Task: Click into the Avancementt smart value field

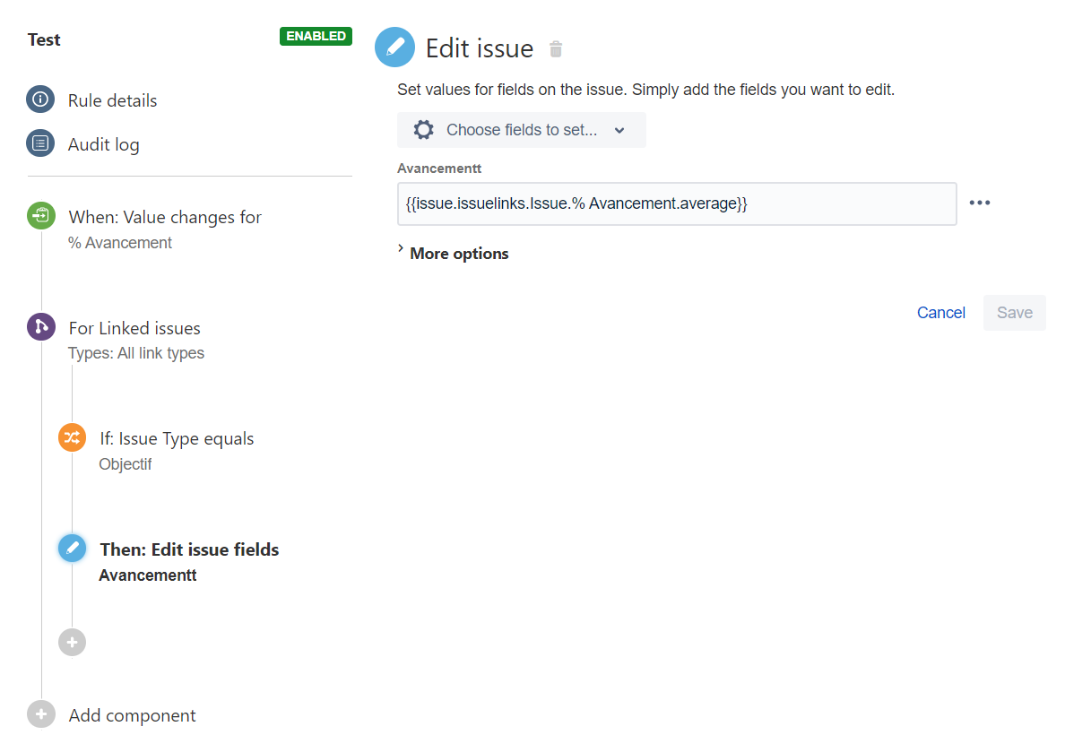Action: pos(677,203)
